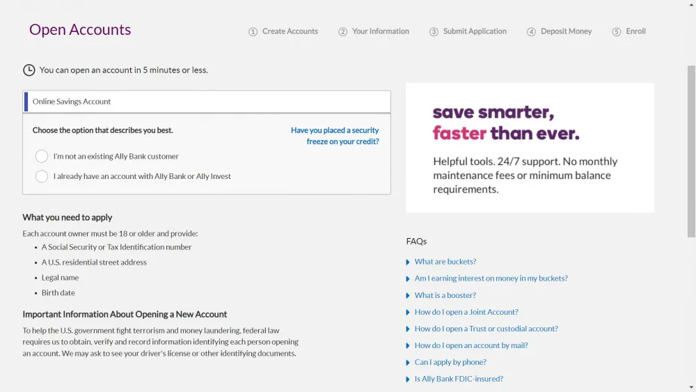Expand "What is a booster?" FAQ

point(445,295)
